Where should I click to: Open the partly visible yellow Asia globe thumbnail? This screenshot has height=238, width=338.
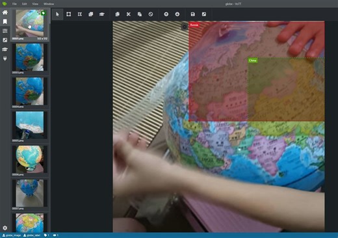[30, 222]
